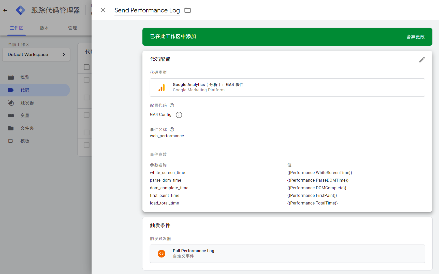Click the 文件夹 folder icon in the sidebar
439x274 pixels.
coord(11,128)
